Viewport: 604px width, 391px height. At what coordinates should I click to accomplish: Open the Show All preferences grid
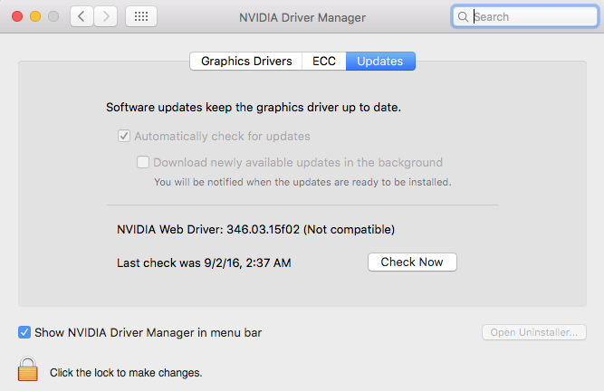pyautogui.click(x=141, y=16)
